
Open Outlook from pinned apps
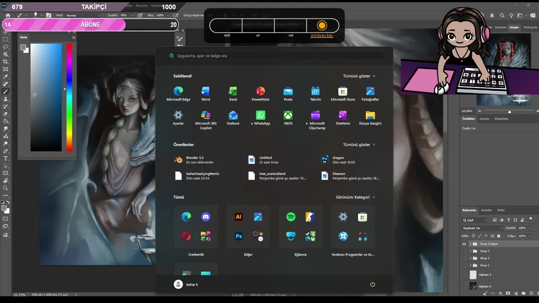[x=233, y=118]
